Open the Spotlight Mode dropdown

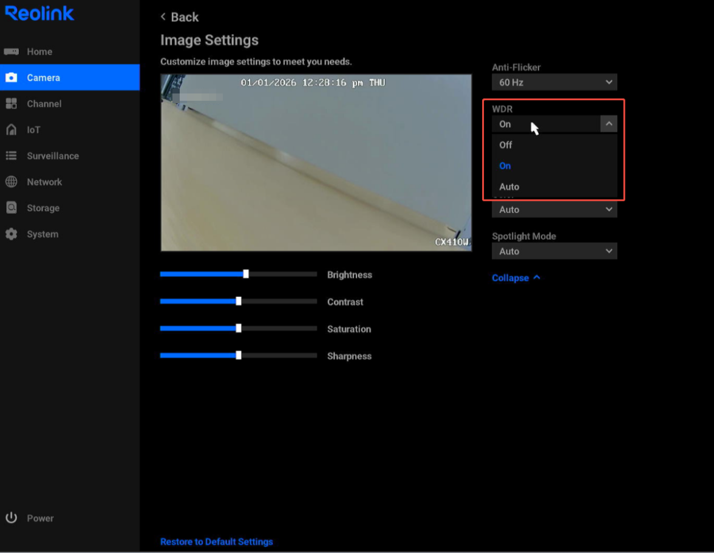554,251
